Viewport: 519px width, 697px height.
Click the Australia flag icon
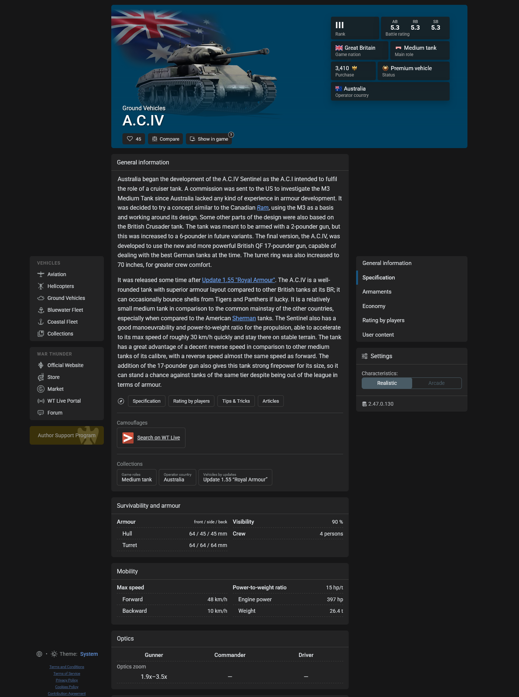tap(339, 89)
